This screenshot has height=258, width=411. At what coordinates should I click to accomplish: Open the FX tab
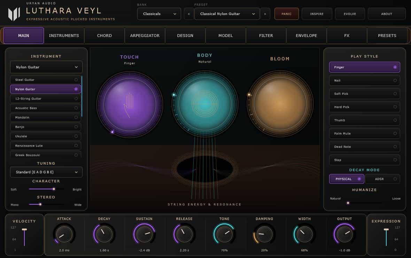[347, 36]
